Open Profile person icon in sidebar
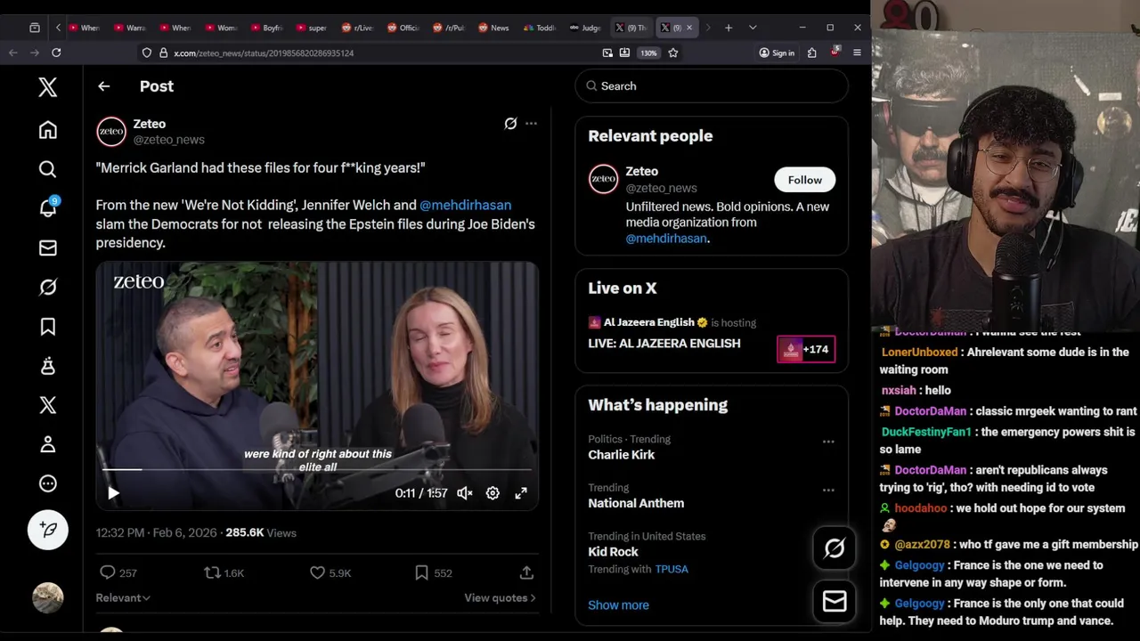Screen dimensions: 1140x641 [48, 444]
